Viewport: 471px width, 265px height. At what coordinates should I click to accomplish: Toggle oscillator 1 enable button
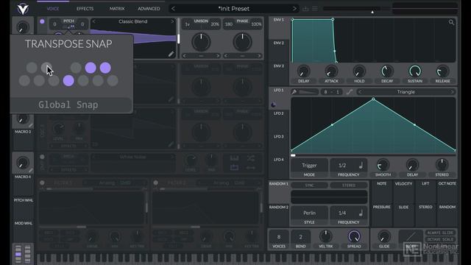(x=42, y=21)
